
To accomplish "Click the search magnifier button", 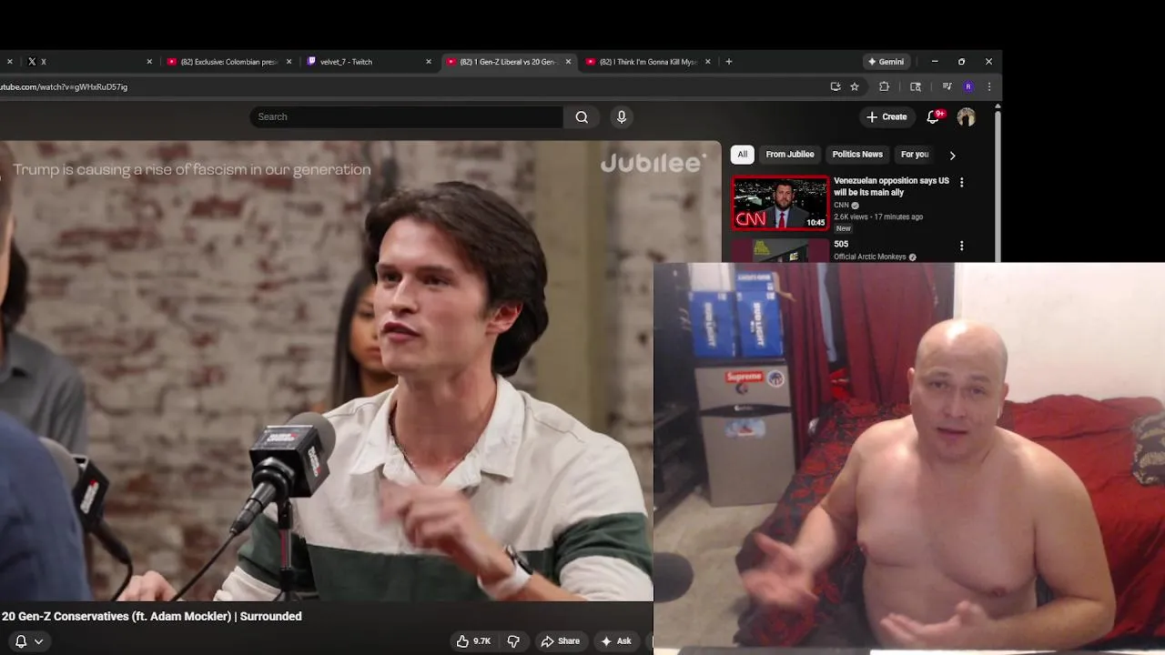I will (x=582, y=116).
